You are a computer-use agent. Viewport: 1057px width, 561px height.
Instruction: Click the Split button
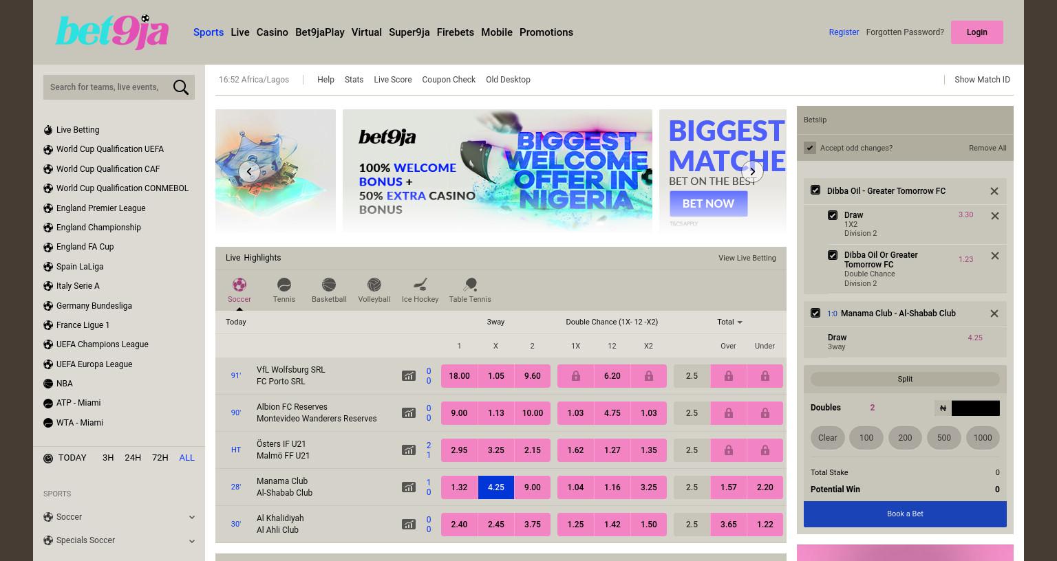[x=905, y=379]
